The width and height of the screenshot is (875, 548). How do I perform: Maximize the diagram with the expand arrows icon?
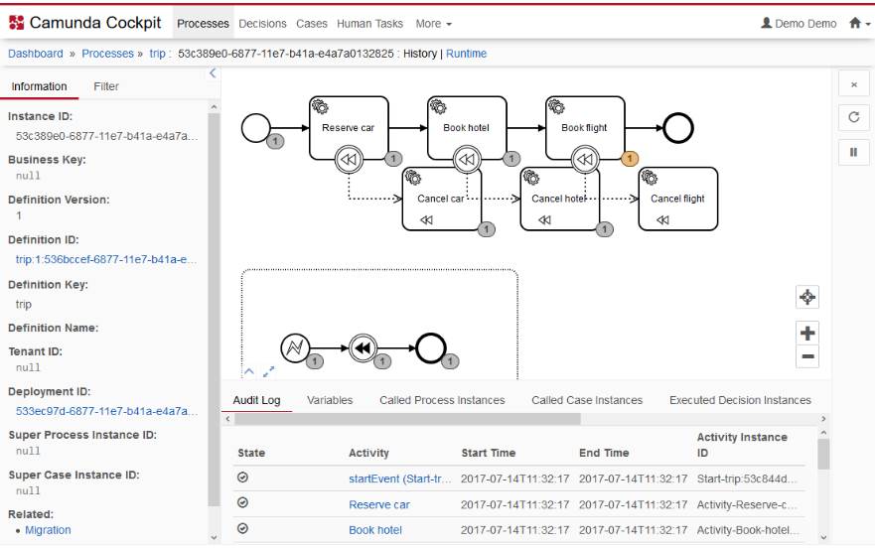coord(268,371)
